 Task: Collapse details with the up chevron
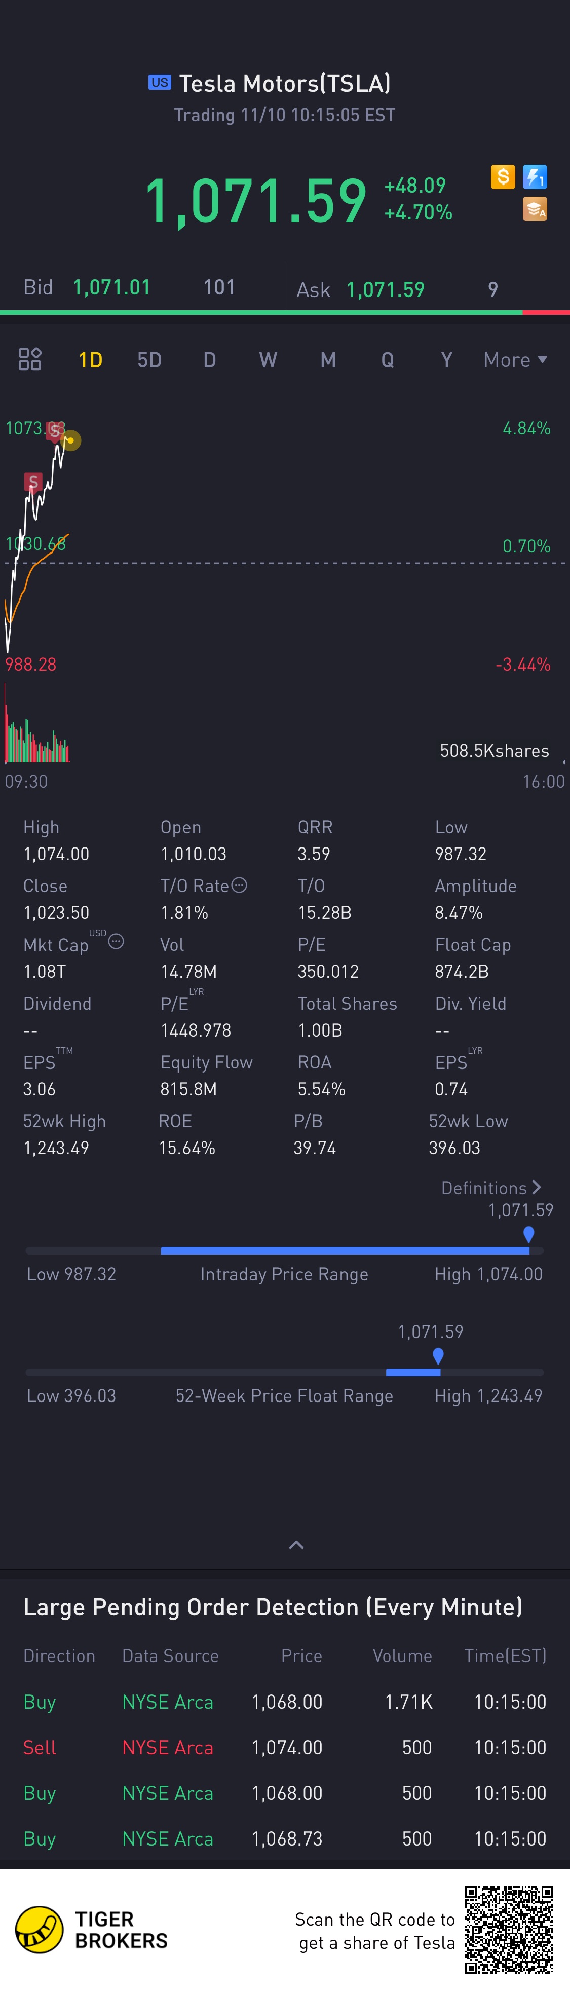click(296, 1545)
